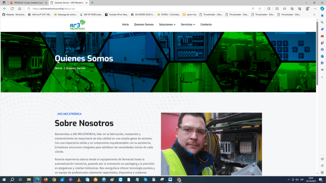The width and height of the screenshot is (326, 183).
Task: Add a sidebar app with plus icon
Action: 322,77
